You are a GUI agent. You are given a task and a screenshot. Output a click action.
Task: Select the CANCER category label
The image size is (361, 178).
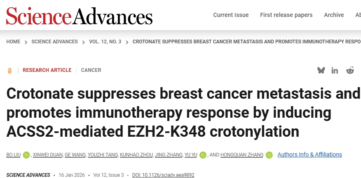click(91, 70)
